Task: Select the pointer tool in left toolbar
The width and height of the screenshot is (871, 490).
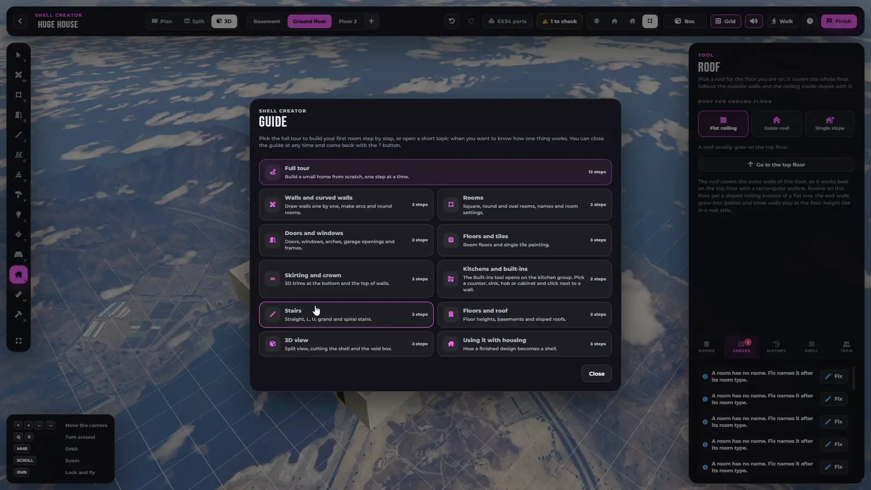Action: click(x=19, y=55)
